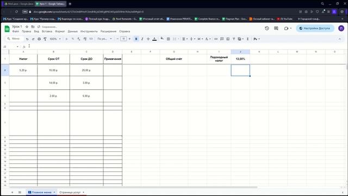Increase the font size
The height and width of the screenshot is (196, 348).
coord(129,39)
